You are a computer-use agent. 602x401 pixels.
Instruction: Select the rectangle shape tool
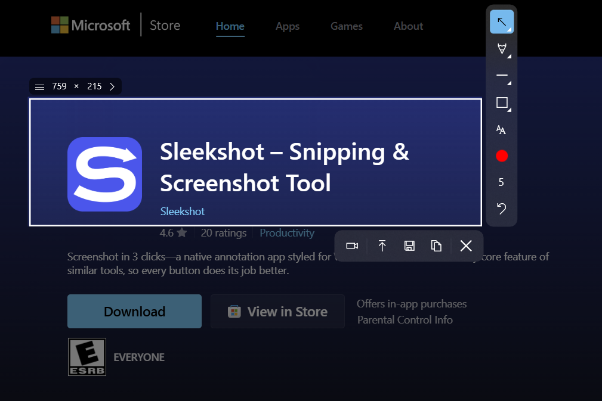tap(502, 102)
